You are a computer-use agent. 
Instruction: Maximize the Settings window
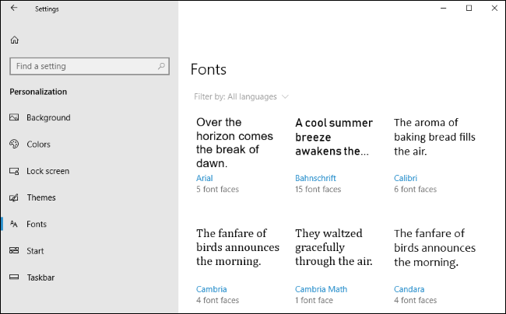469,9
